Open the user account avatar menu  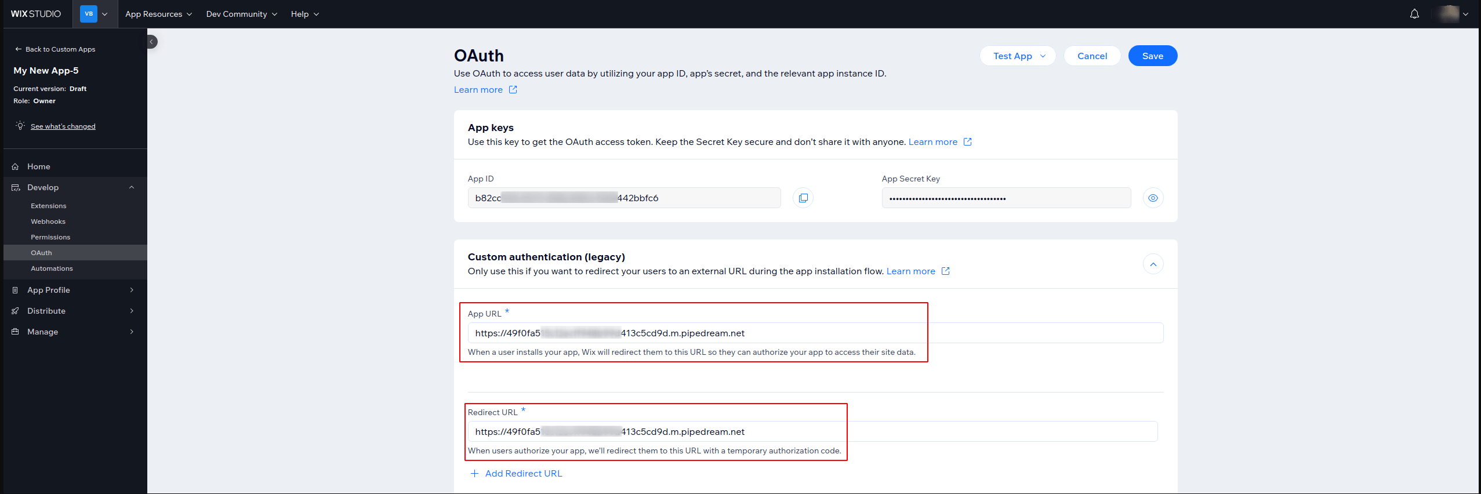(x=1453, y=14)
